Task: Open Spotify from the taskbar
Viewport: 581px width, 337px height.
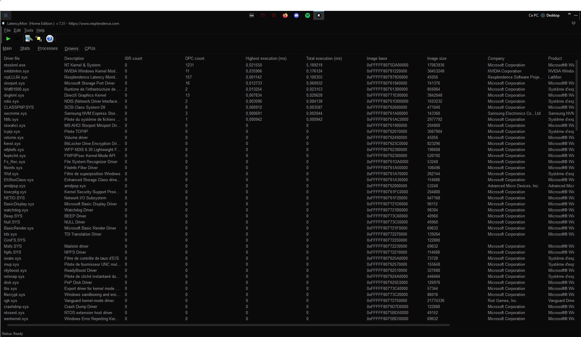Action: point(308,15)
